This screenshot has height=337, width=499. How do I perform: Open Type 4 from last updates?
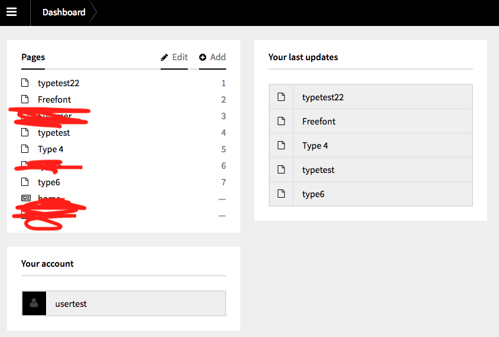click(315, 146)
